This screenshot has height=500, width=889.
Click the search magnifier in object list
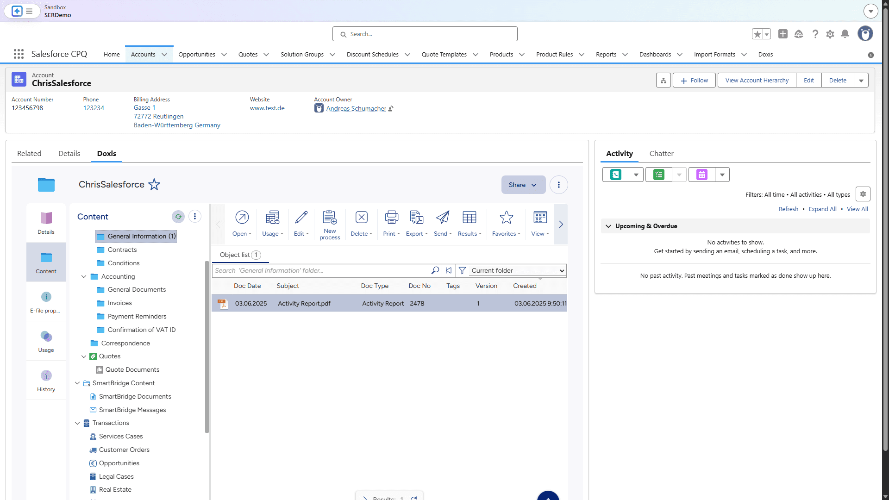tap(435, 270)
